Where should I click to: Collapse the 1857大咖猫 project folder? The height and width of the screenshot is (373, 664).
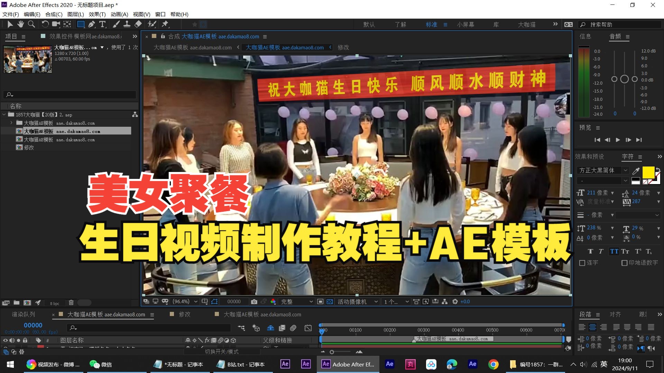coord(4,114)
